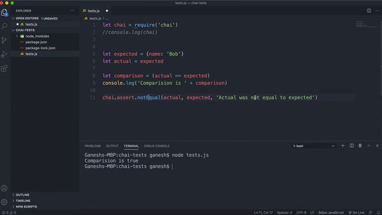Click 'Comparision is true' terminal output

[112, 161]
